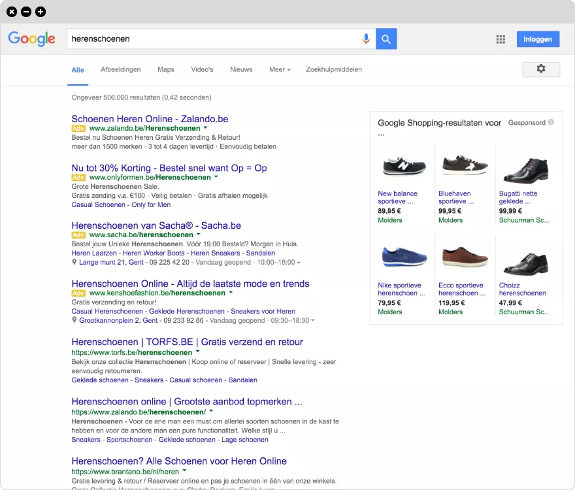Click the Bluehaven sportieve shoe thumbnail
Screen dimensions: 575x490
(465, 165)
